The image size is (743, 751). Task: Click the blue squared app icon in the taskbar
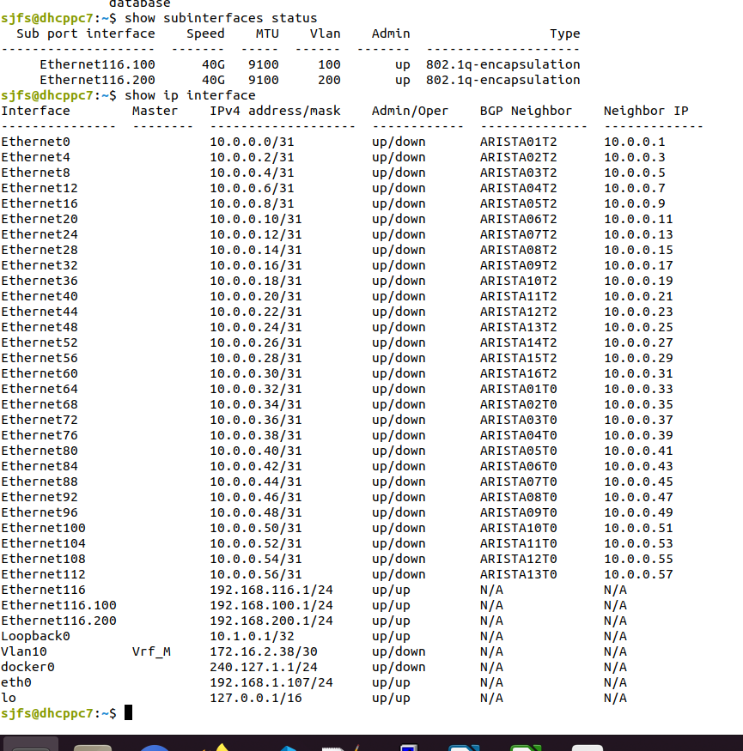pos(408,744)
